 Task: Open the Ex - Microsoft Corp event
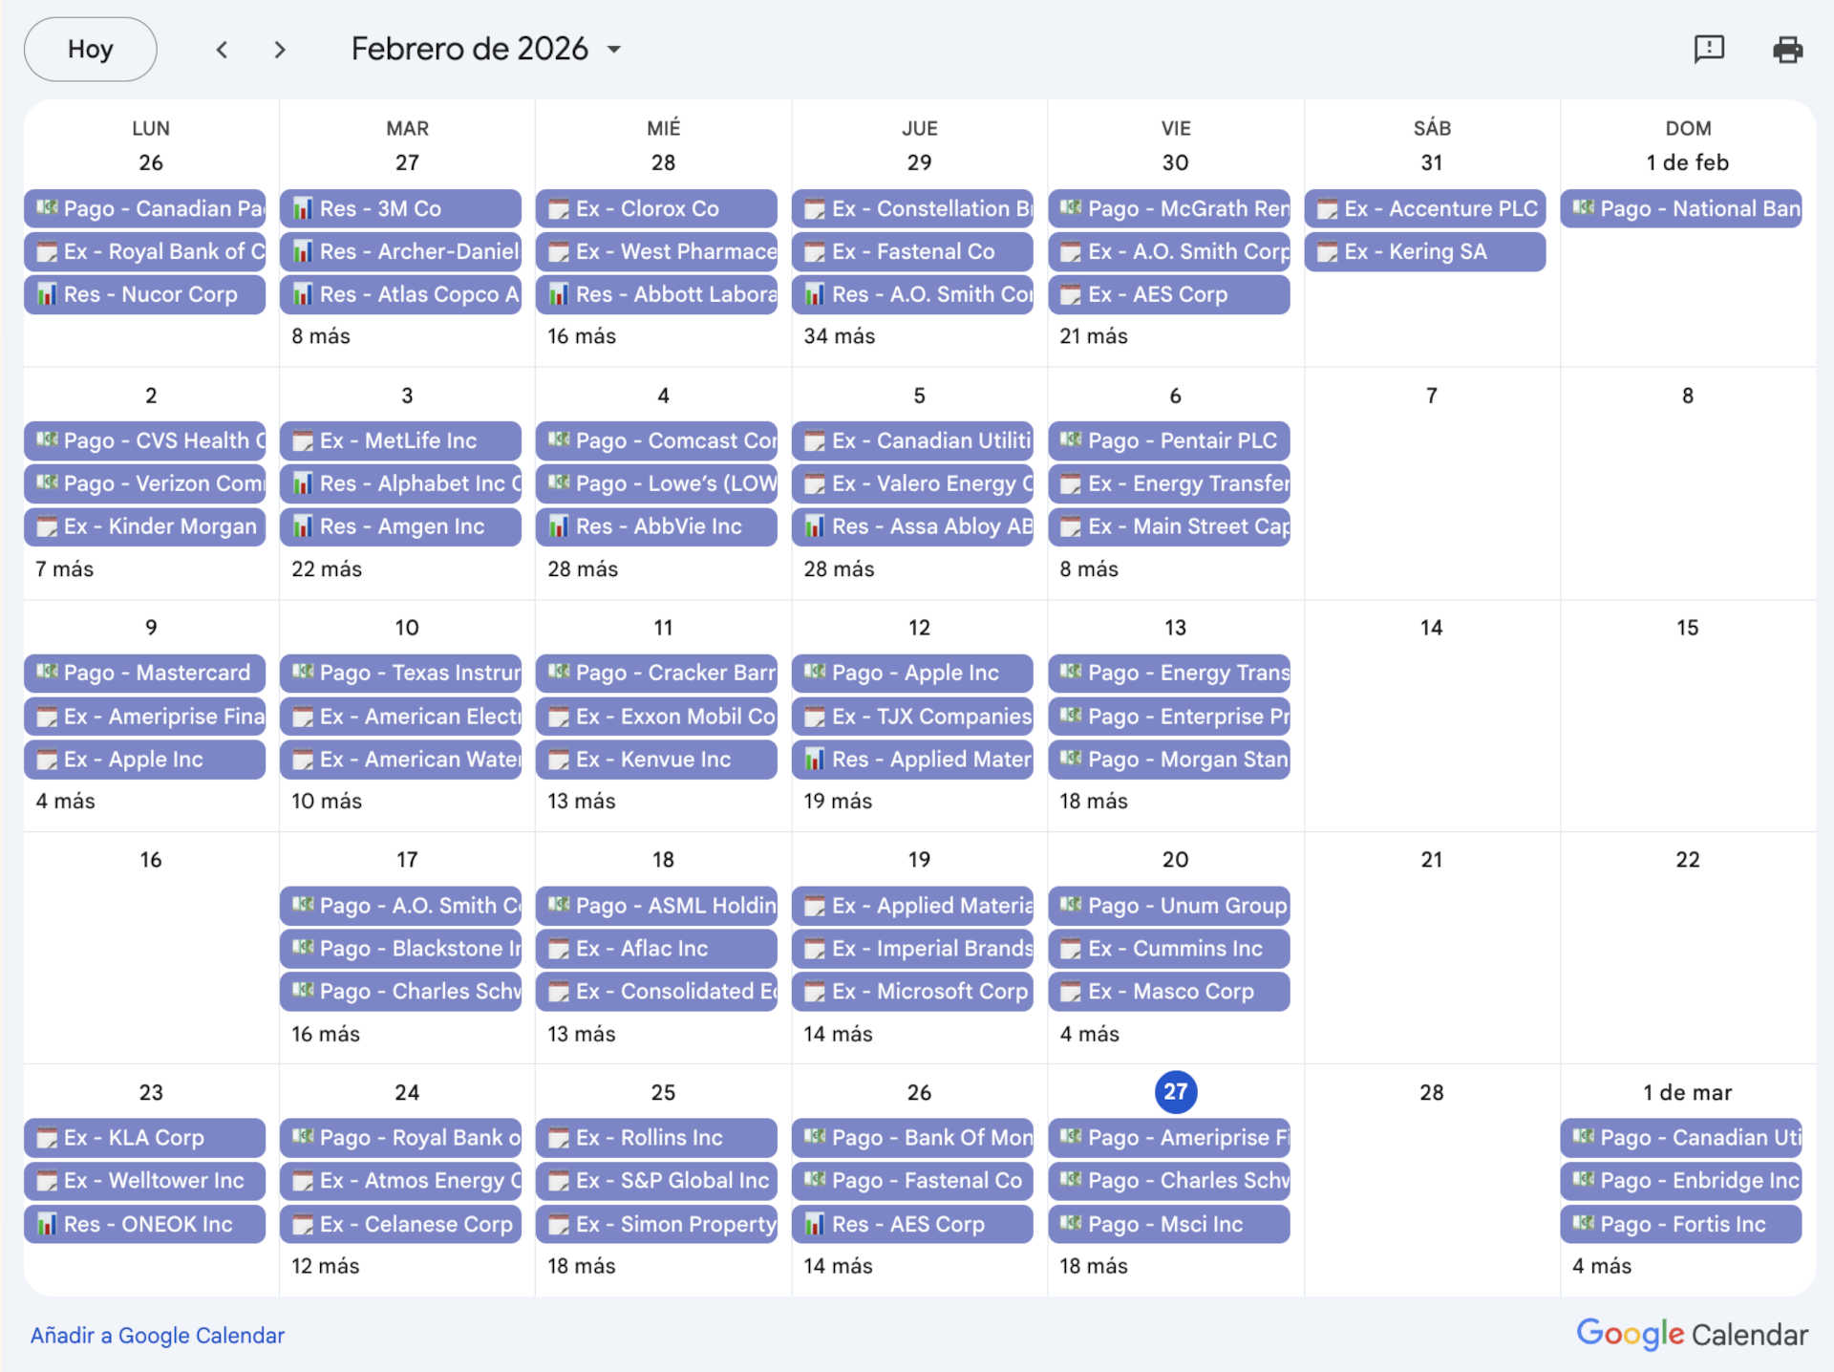913,991
